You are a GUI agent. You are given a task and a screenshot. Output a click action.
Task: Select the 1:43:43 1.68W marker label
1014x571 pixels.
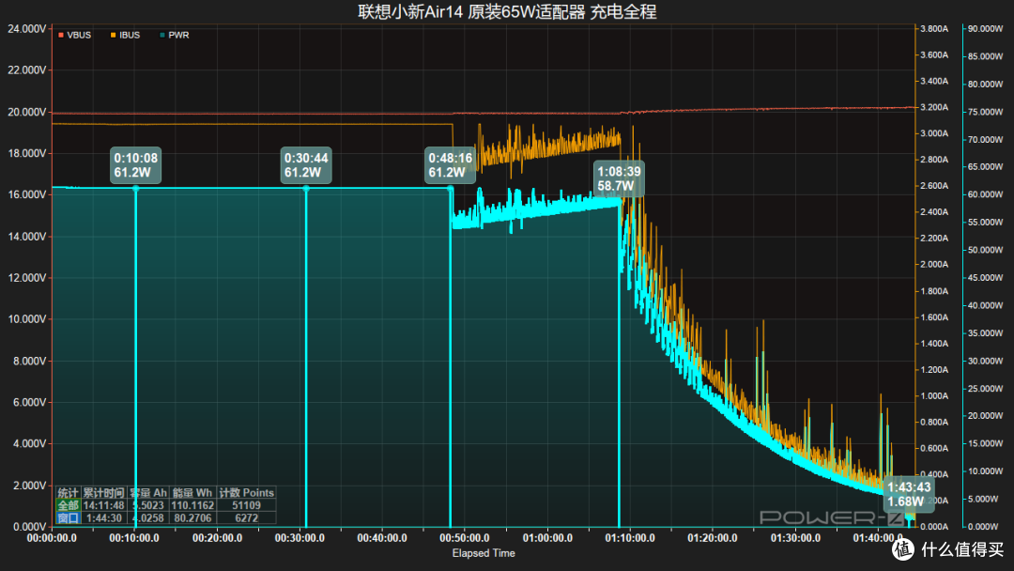(909, 494)
